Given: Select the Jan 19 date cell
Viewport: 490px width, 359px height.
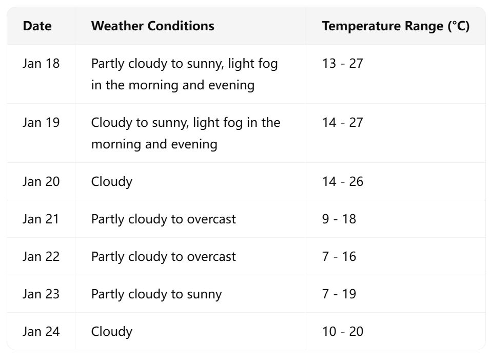Looking at the screenshot, I should click(41, 123).
